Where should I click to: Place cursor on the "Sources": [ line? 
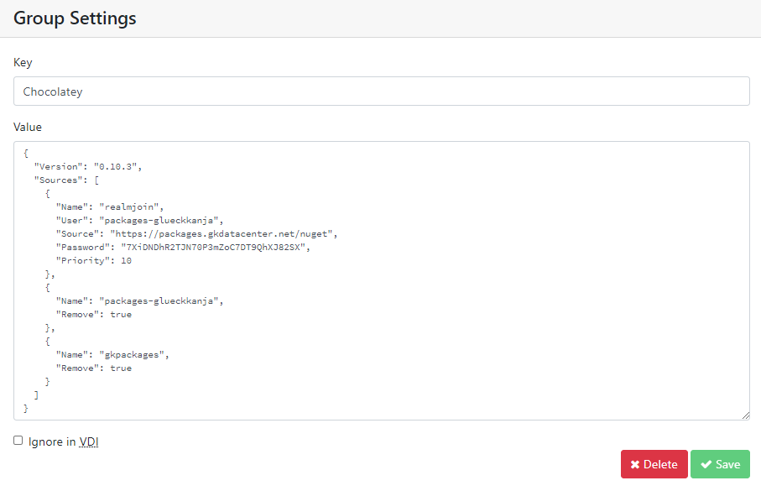[x=67, y=180]
